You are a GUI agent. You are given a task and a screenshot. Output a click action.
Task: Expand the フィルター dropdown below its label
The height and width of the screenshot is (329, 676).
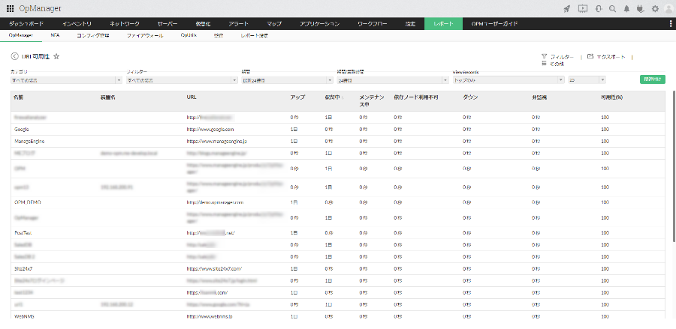coord(182,80)
